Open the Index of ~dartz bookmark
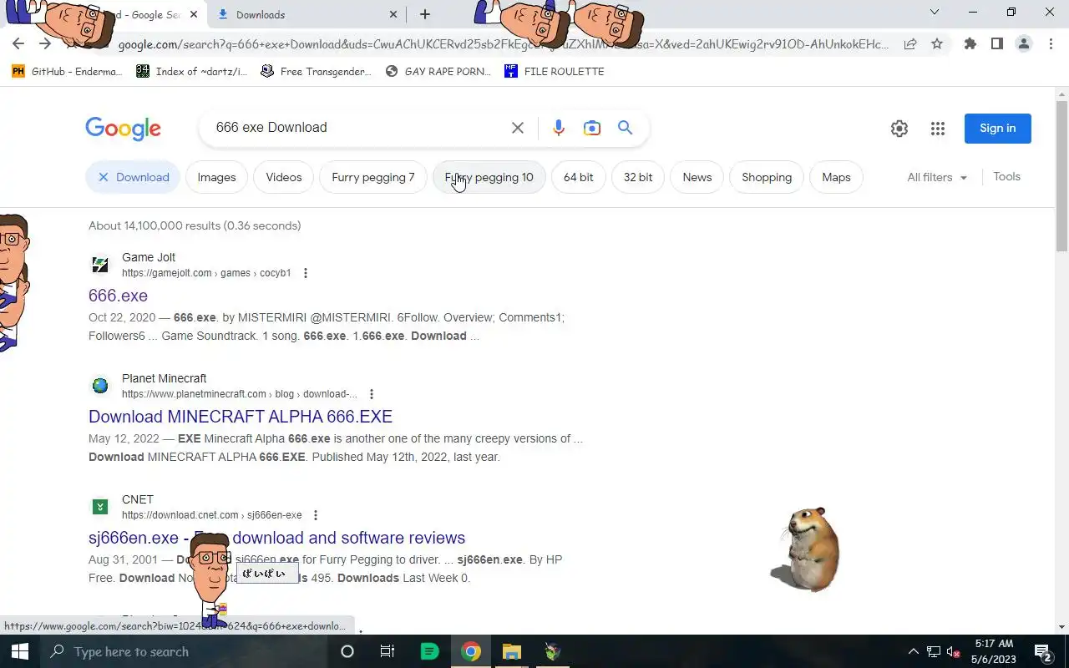This screenshot has height=668, width=1069. pos(191,72)
